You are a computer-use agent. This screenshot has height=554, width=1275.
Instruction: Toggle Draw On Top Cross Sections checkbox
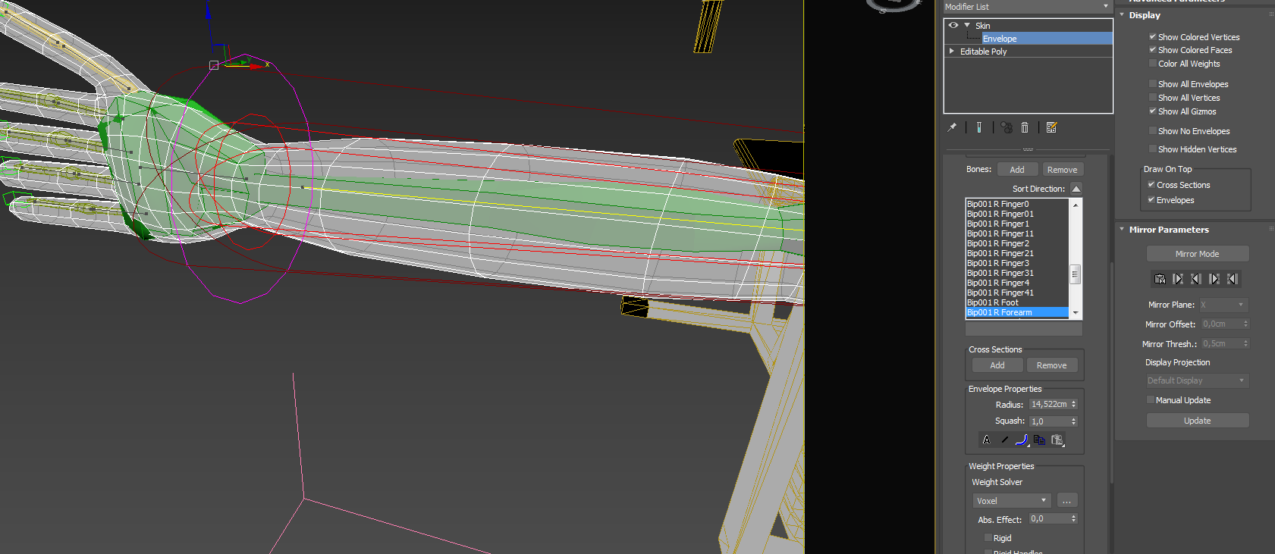coord(1151,184)
